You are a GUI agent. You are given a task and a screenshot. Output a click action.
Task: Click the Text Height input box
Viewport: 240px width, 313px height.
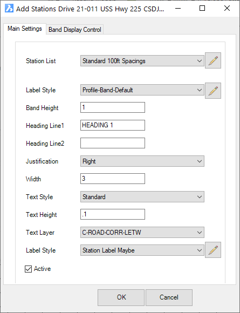click(113, 214)
